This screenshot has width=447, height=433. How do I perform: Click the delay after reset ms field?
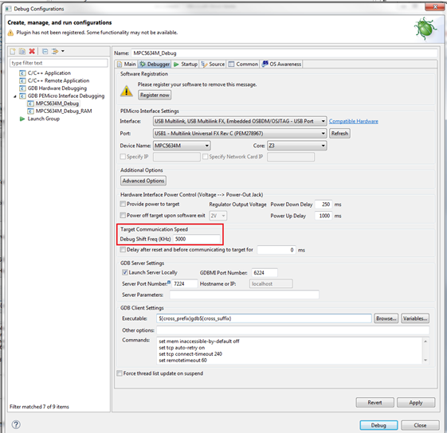(276, 250)
